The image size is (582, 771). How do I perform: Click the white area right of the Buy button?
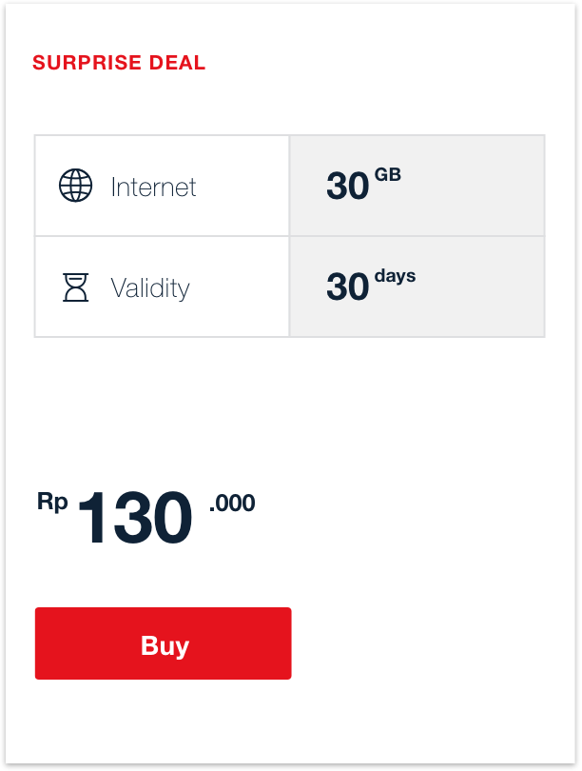click(428, 643)
